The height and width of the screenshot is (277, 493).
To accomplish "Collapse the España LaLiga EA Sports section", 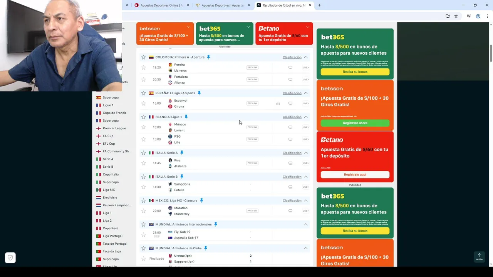I will click(305, 93).
